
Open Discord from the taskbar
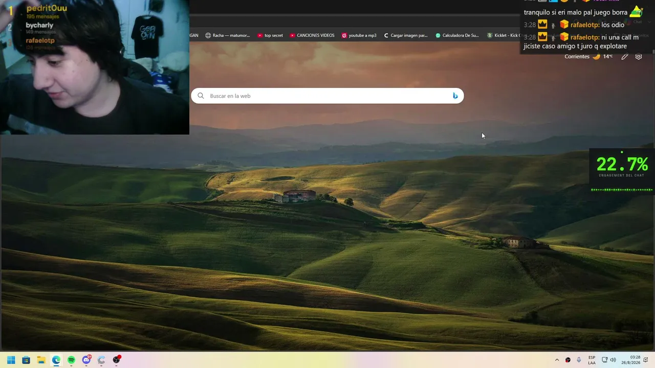tap(86, 360)
